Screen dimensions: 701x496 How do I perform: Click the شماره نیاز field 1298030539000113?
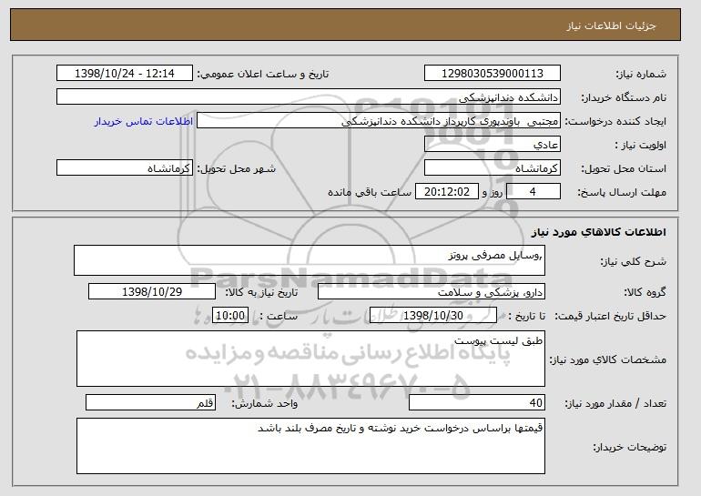coord(493,74)
